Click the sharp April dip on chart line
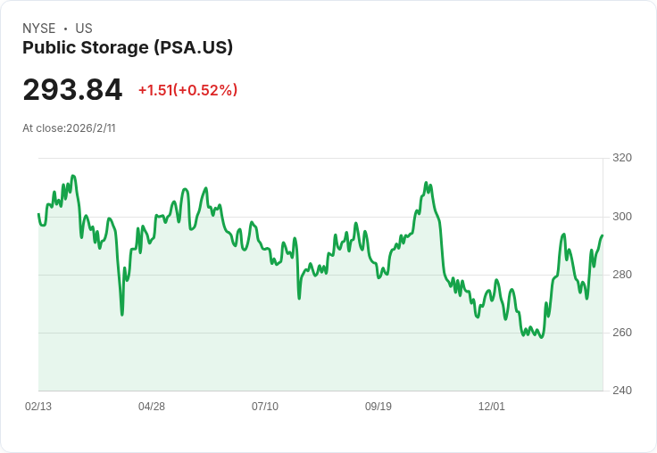 (122, 315)
